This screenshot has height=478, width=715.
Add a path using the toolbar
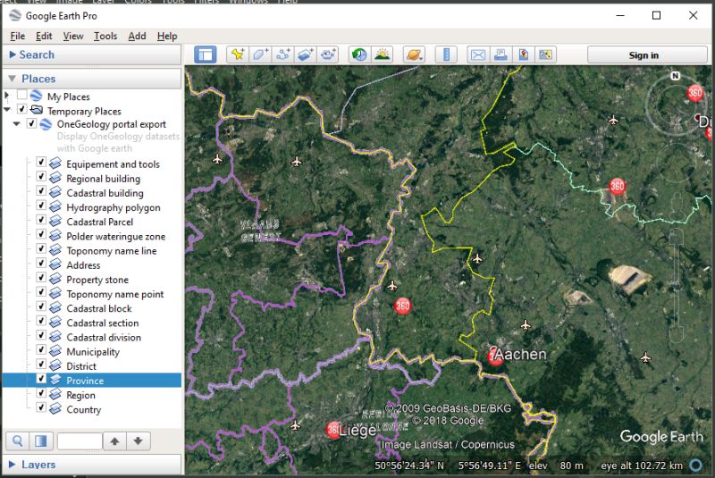pyautogui.click(x=282, y=55)
